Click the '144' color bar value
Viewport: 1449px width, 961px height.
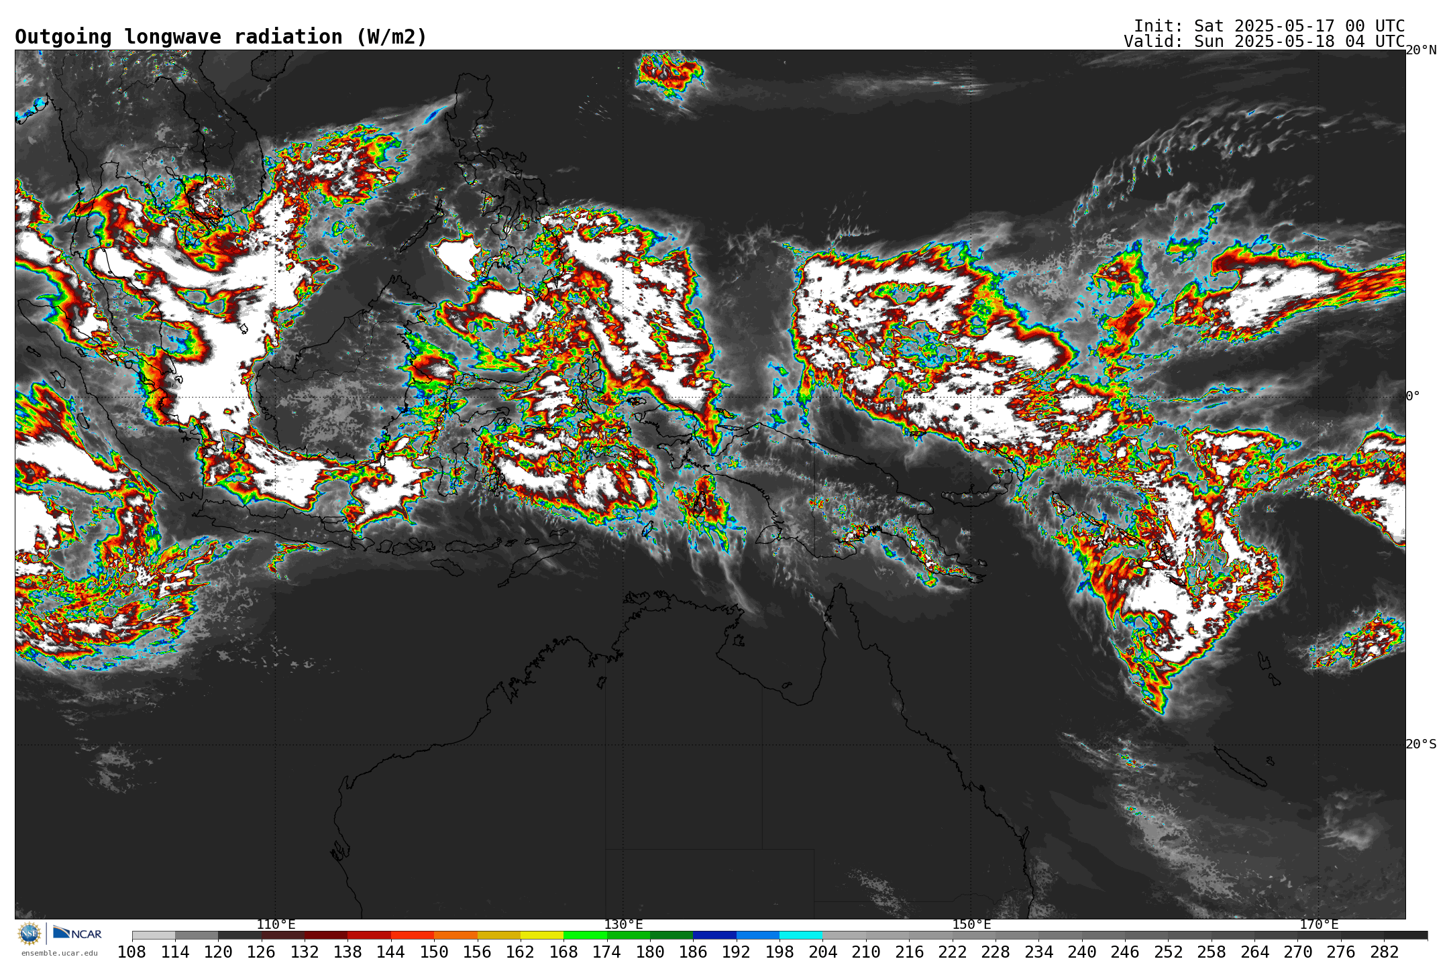tap(390, 952)
